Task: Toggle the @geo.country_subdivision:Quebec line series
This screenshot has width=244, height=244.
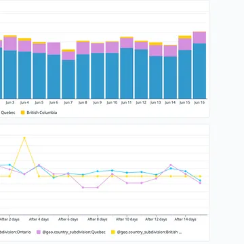Action: (74, 232)
